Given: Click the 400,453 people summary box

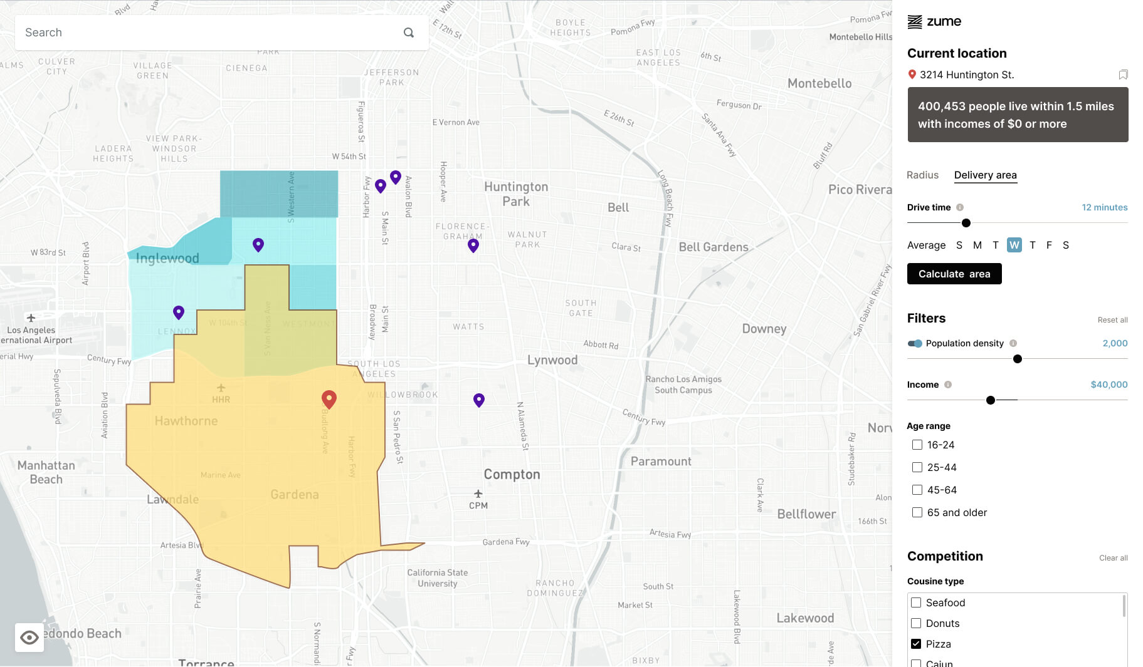Looking at the screenshot, I should (x=1018, y=115).
